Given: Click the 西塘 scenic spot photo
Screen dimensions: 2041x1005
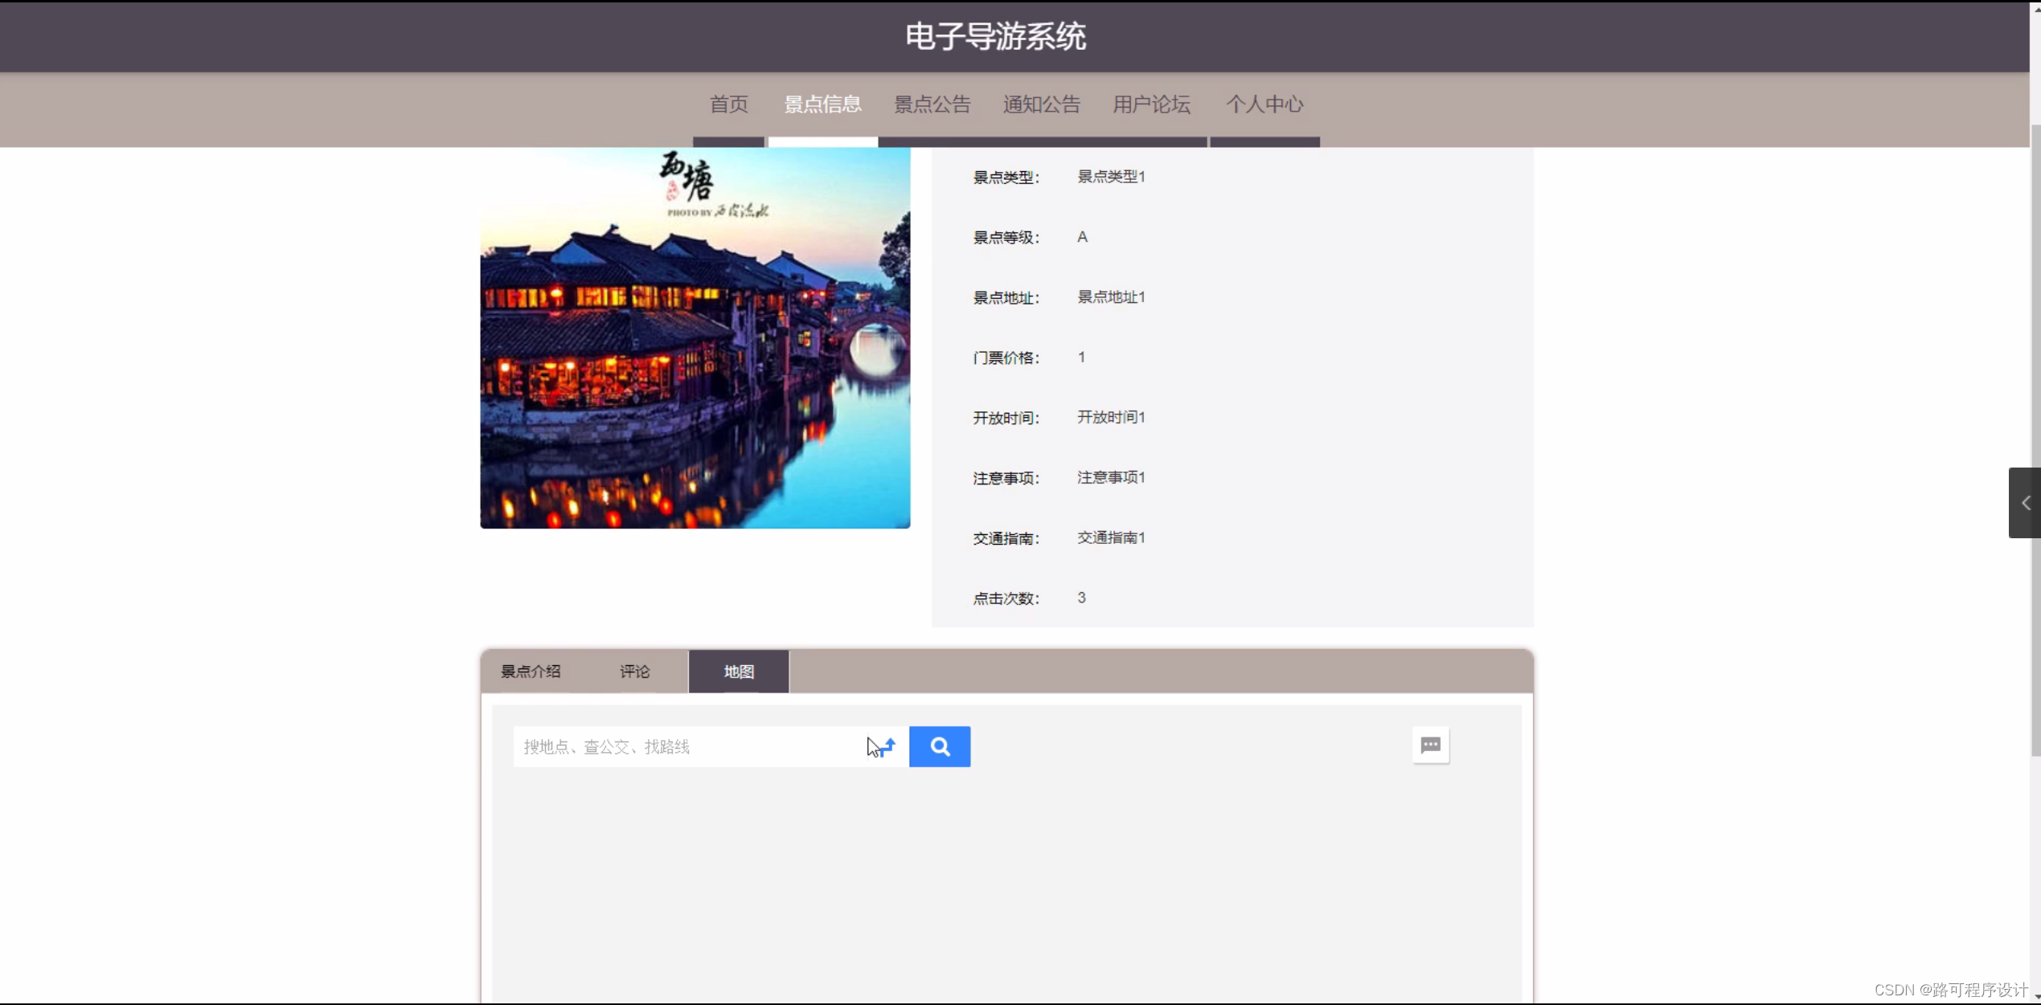Looking at the screenshot, I should pos(695,337).
